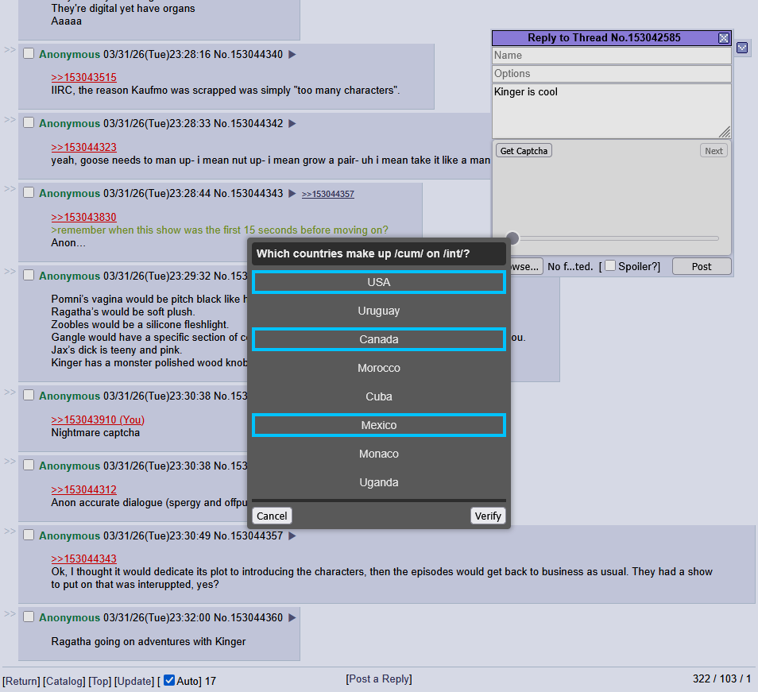Image resolution: width=758 pixels, height=692 pixels.
Task: Follow quote link >>153043910 (You)
Action: point(98,419)
